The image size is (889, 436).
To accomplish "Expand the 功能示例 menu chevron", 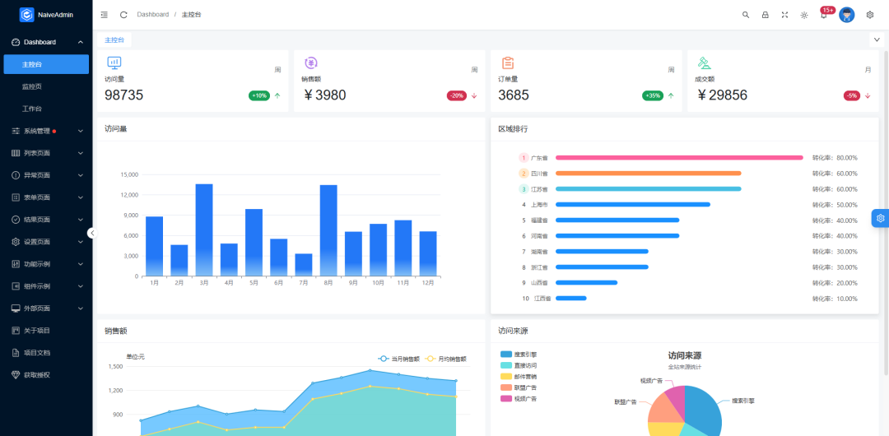I will [x=81, y=263].
